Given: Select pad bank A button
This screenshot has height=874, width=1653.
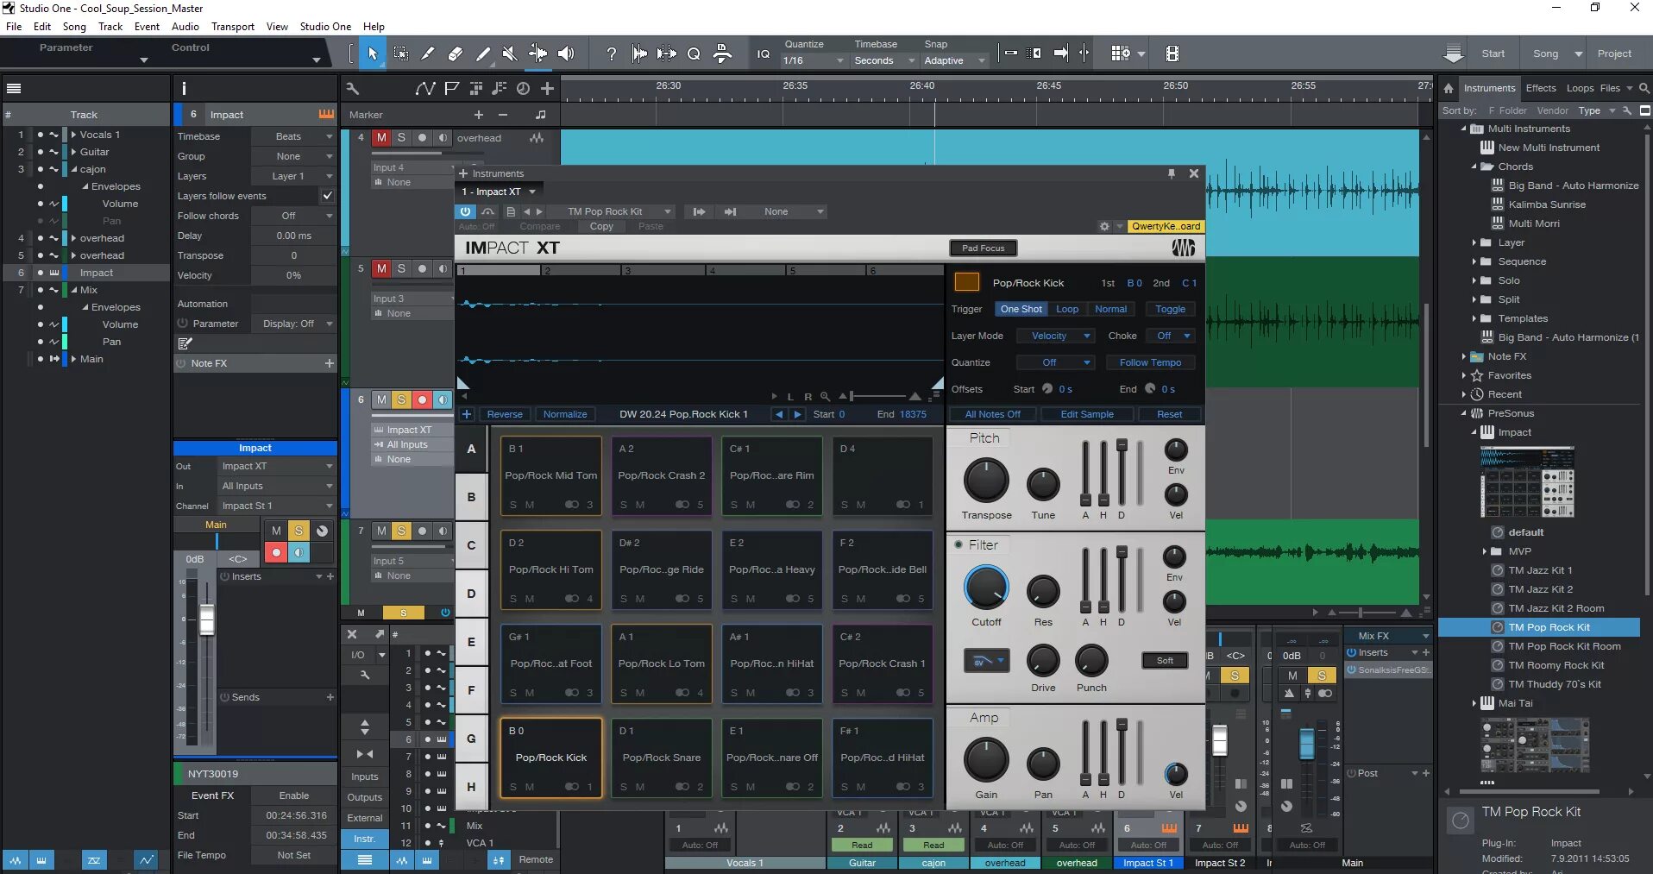Looking at the screenshot, I should (x=471, y=449).
